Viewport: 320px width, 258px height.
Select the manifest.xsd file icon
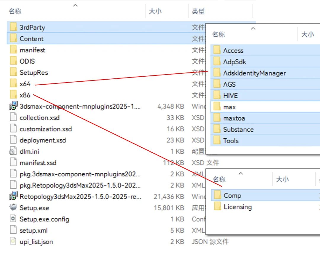13,163
